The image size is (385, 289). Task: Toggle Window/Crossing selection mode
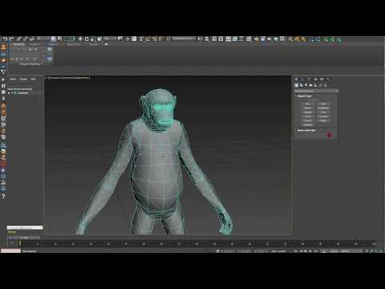(x=73, y=39)
